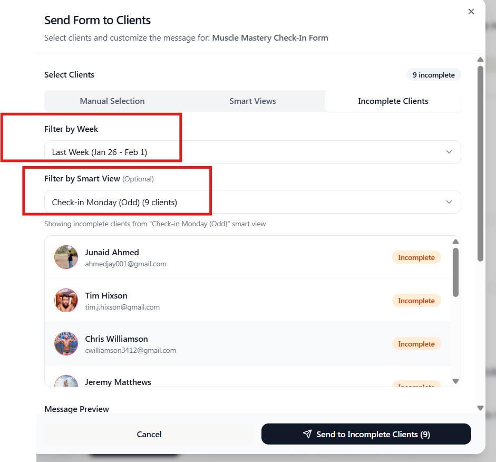496x462 pixels.
Task: Click Chris Williamson's Incomplete status badge
Action: (x=416, y=344)
